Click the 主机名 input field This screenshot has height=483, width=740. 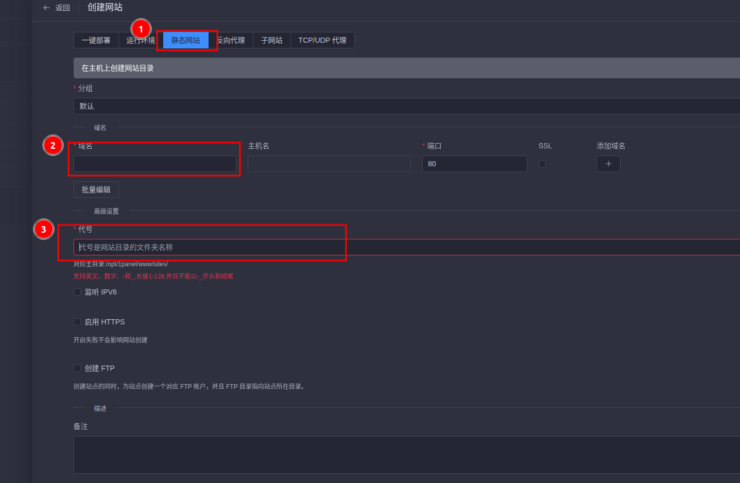[329, 164]
